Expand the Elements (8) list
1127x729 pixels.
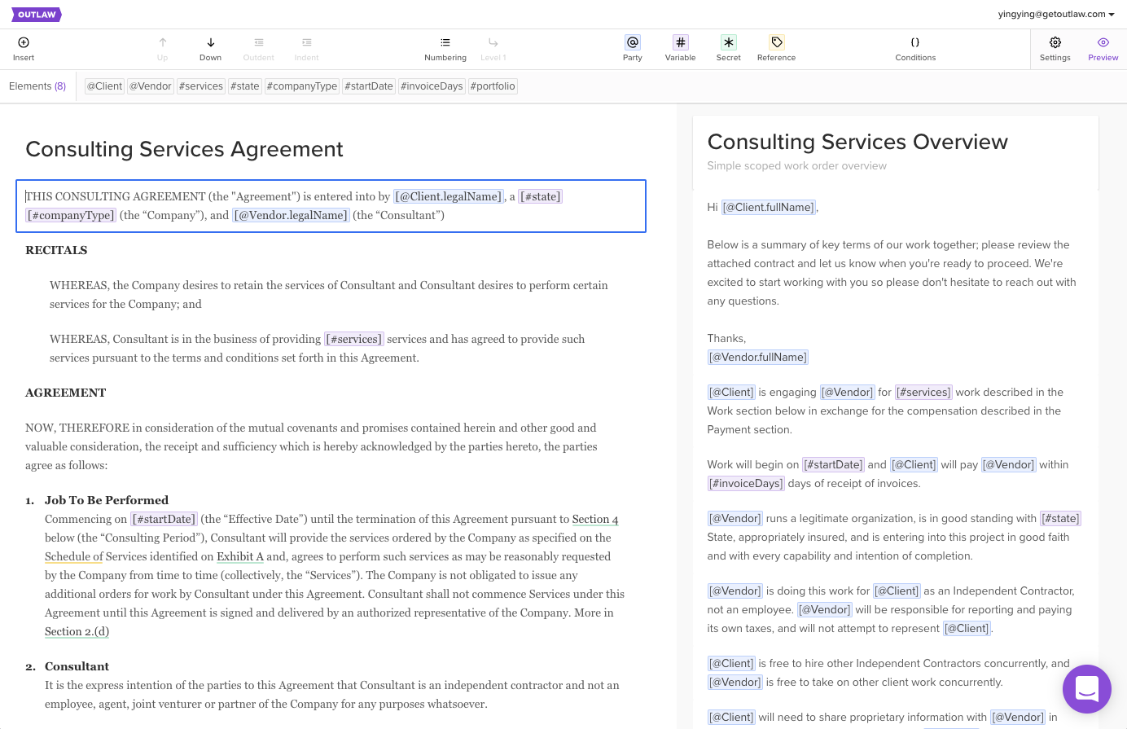(x=37, y=86)
